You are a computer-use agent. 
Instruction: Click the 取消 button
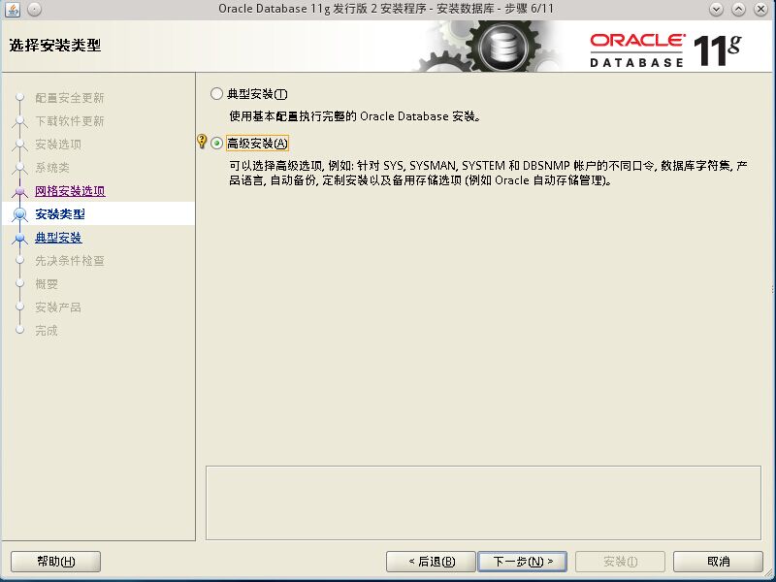tap(718, 562)
